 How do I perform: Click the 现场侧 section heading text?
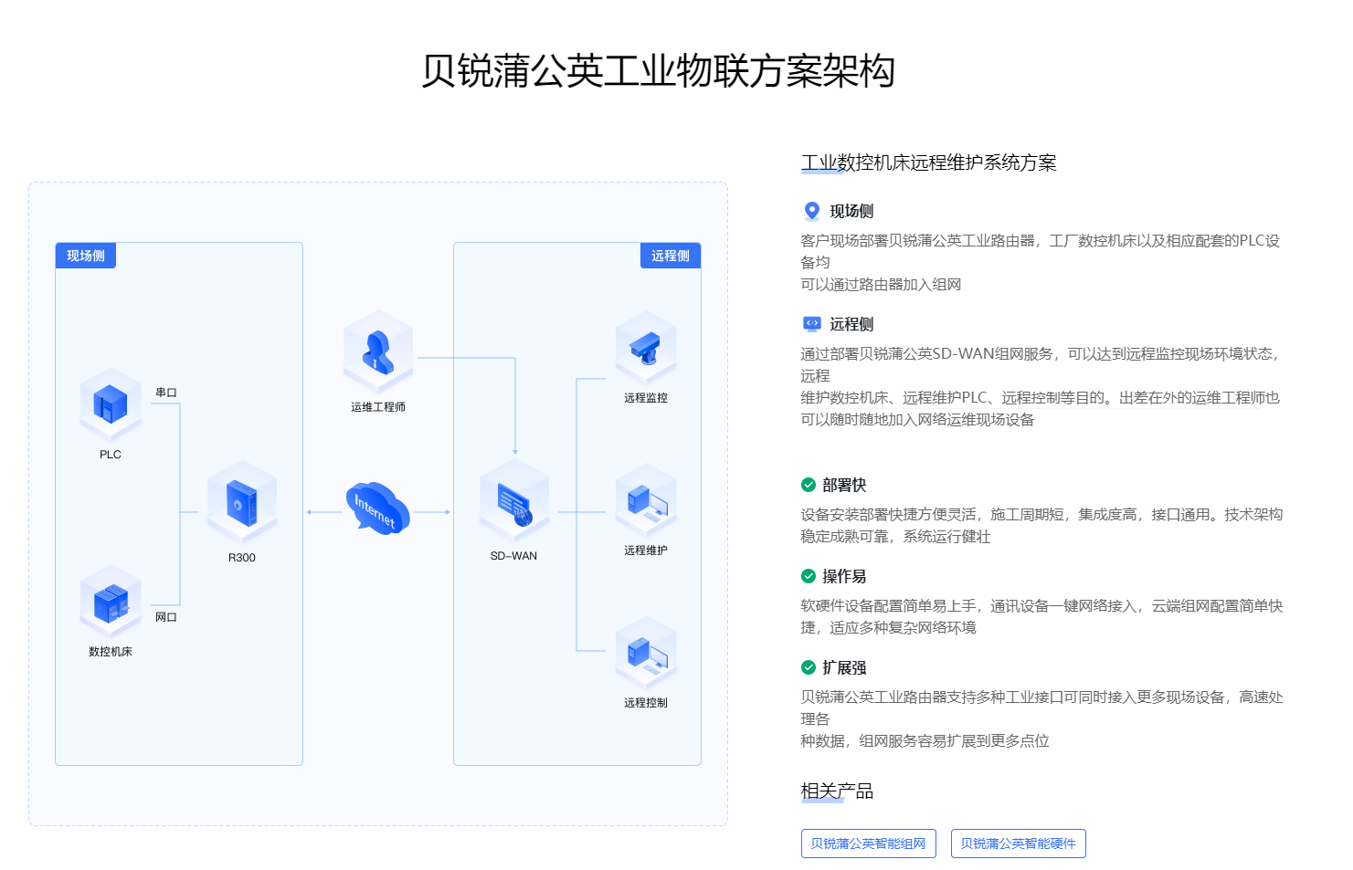coord(851,211)
